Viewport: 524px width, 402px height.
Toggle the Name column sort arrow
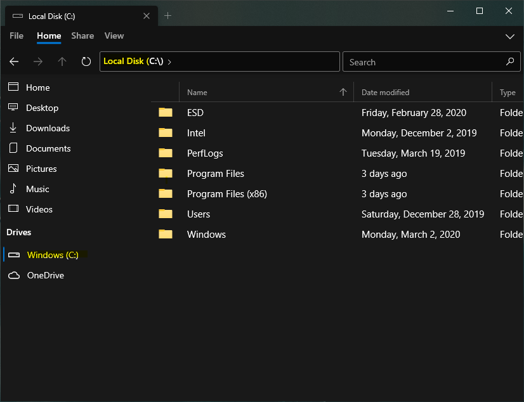pyautogui.click(x=343, y=92)
